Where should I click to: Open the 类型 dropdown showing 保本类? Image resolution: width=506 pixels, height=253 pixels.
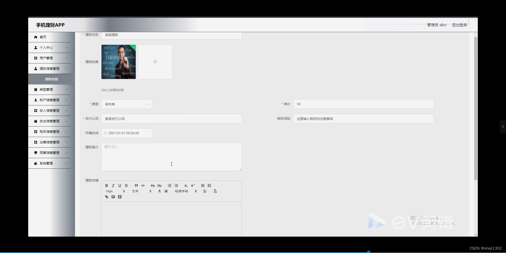126,104
